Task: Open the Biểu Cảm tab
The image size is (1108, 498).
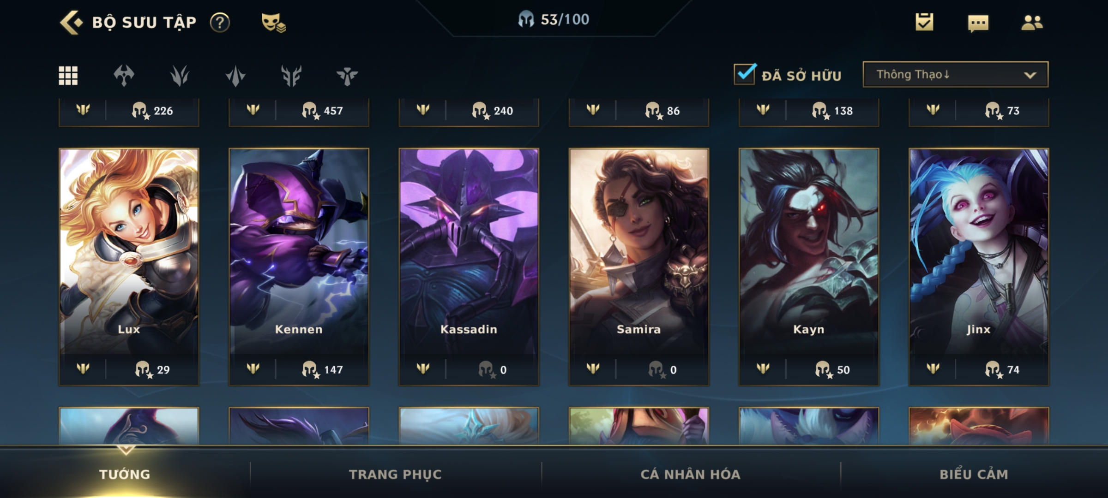Action: coord(974,474)
